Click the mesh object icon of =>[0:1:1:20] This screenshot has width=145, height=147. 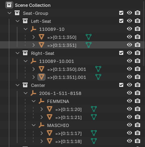coord(50,109)
